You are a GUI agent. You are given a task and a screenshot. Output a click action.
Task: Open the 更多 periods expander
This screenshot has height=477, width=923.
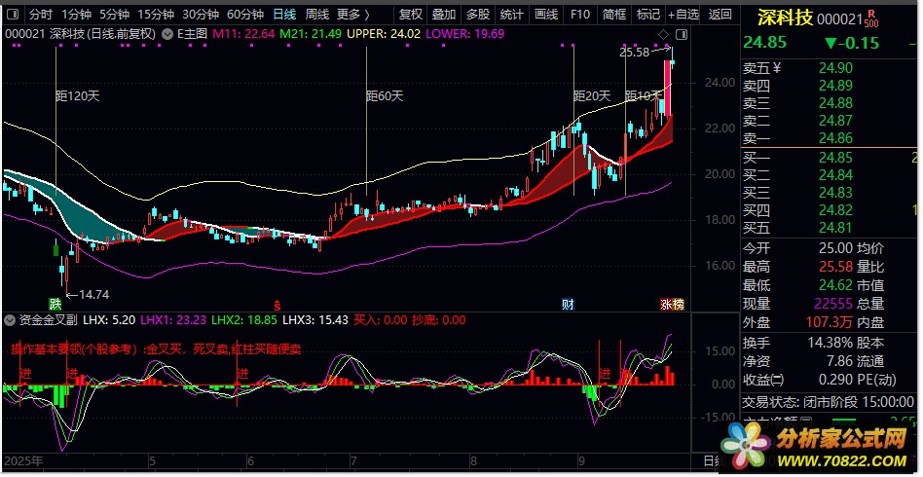[x=352, y=15]
